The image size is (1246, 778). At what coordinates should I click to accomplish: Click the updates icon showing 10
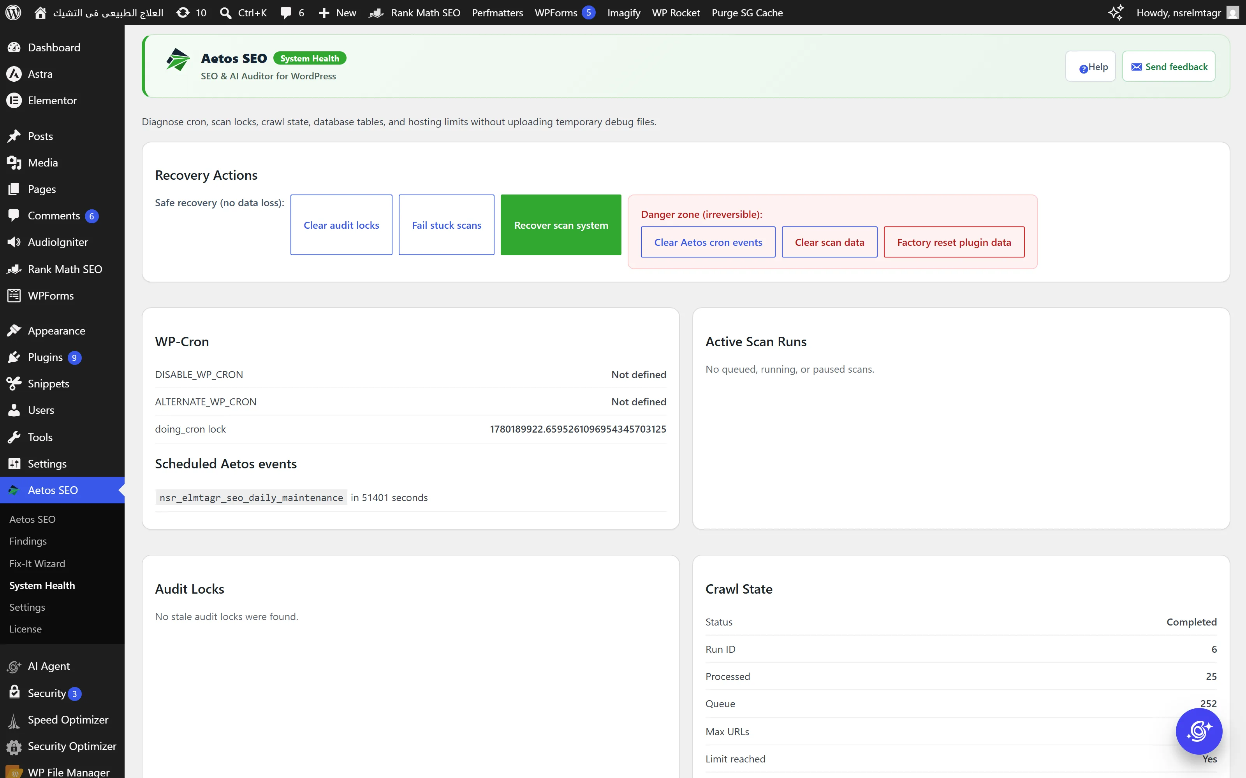click(x=183, y=12)
